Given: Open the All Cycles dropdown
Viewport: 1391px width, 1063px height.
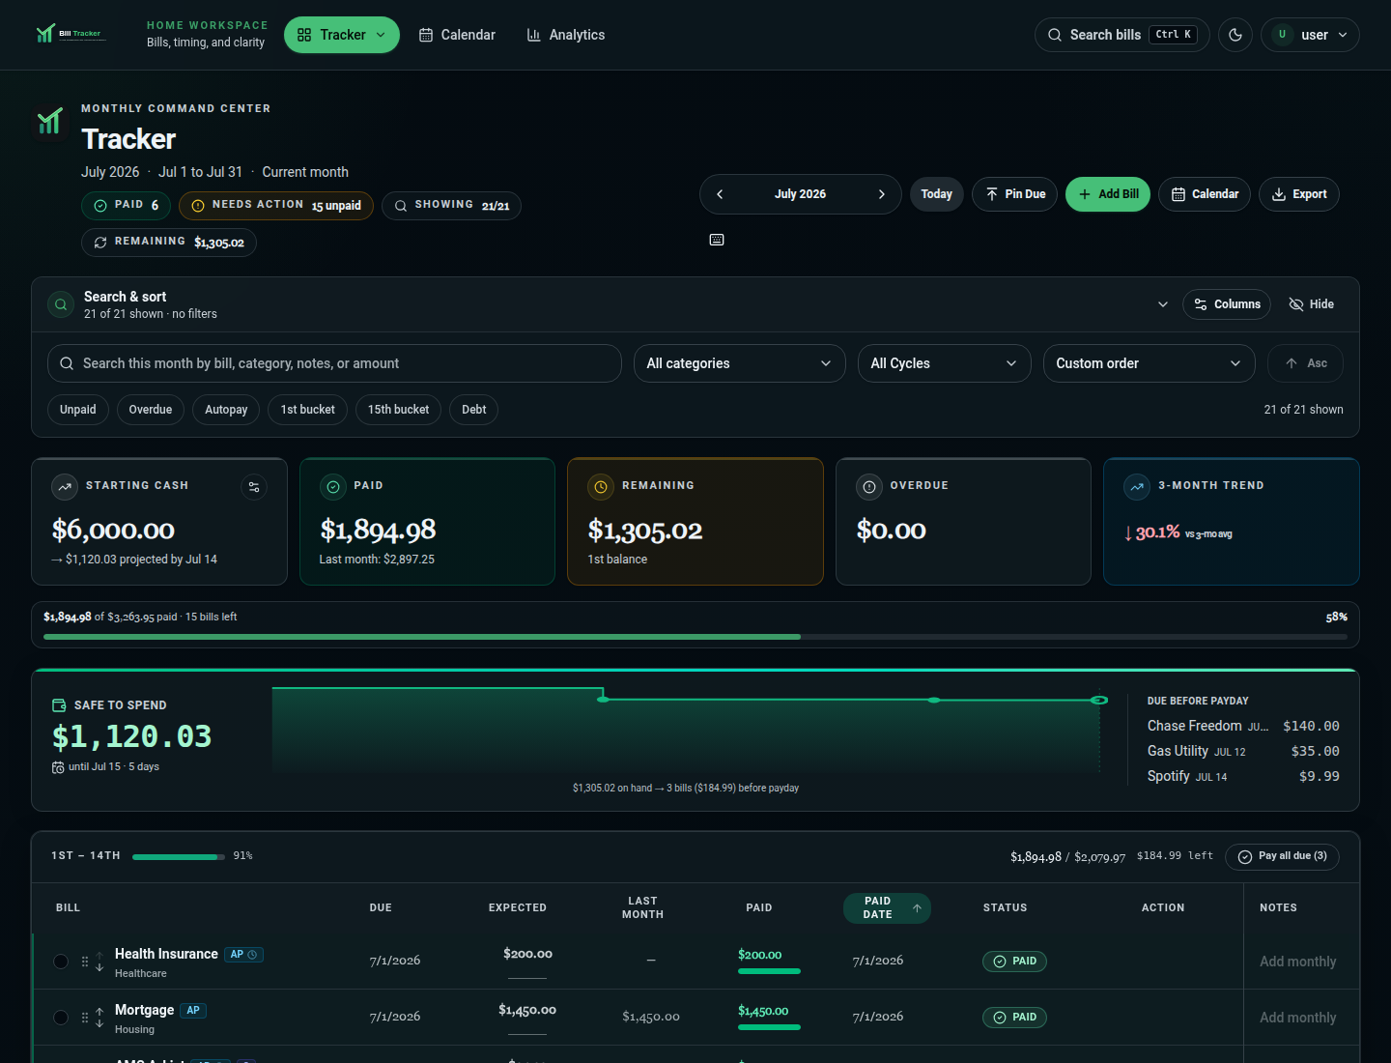Looking at the screenshot, I should (x=945, y=363).
